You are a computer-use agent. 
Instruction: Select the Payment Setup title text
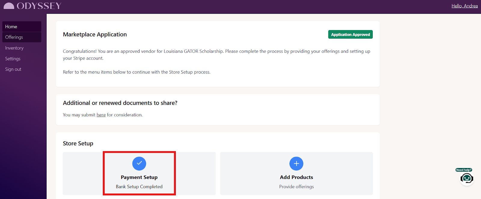(139, 177)
